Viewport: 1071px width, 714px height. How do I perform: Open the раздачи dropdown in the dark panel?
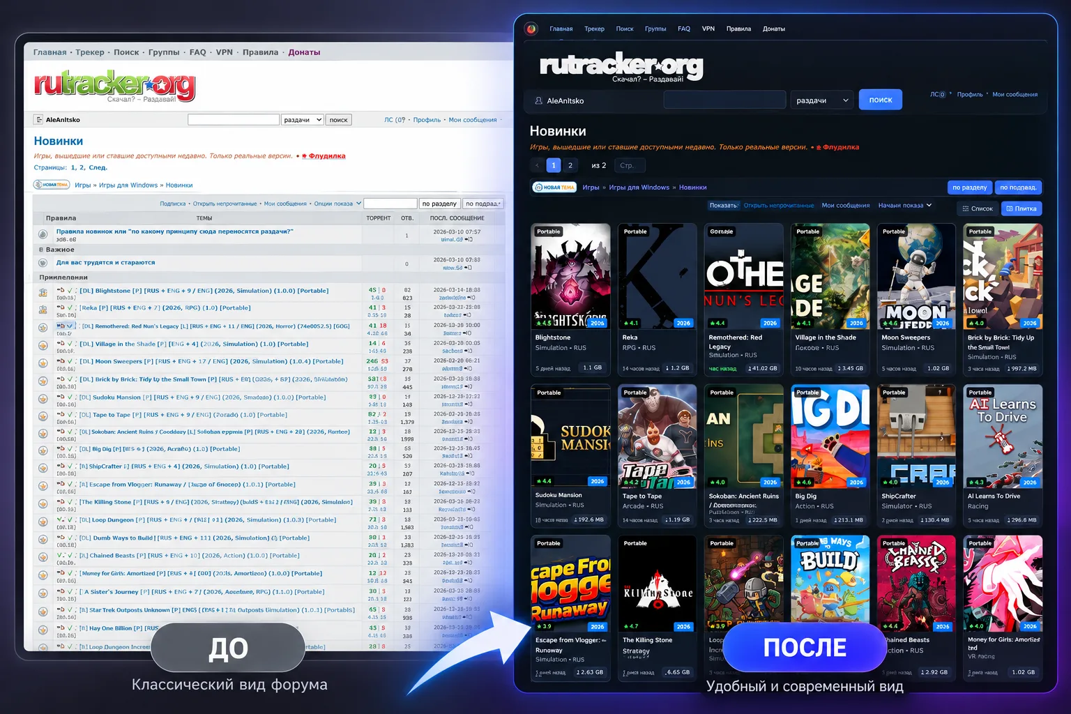(822, 100)
